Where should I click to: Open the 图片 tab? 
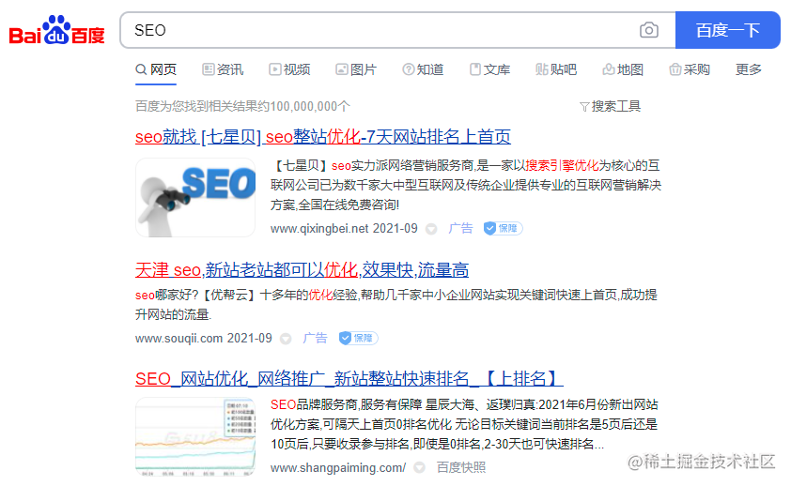356,69
